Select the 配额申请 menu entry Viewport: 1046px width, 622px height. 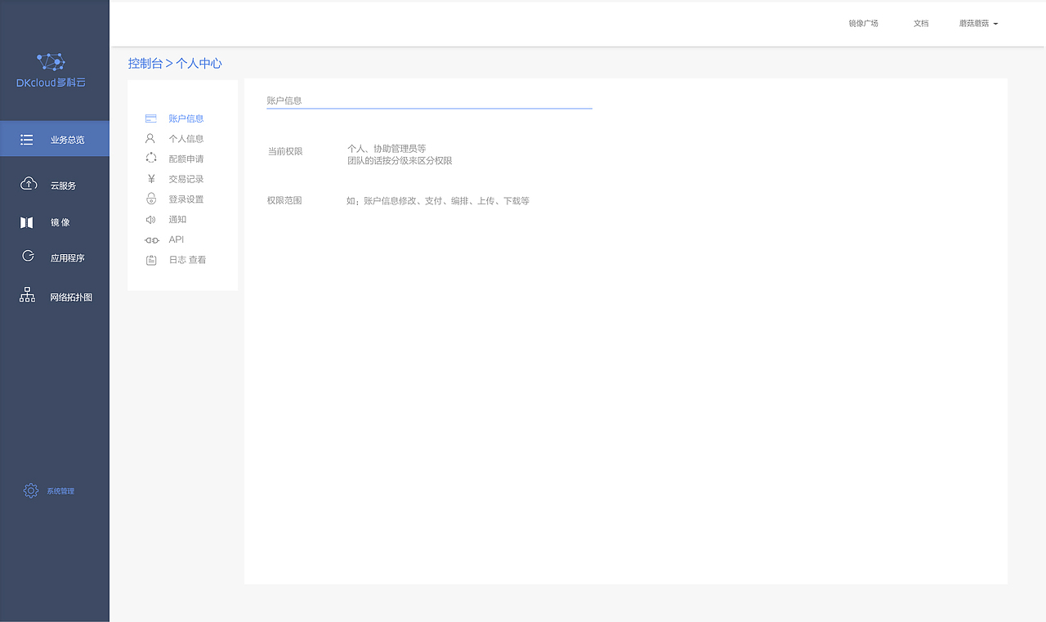(186, 159)
